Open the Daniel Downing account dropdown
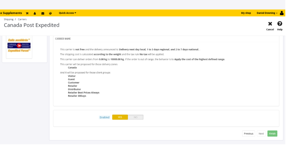This screenshot has height=145, width=287. [x=267, y=13]
